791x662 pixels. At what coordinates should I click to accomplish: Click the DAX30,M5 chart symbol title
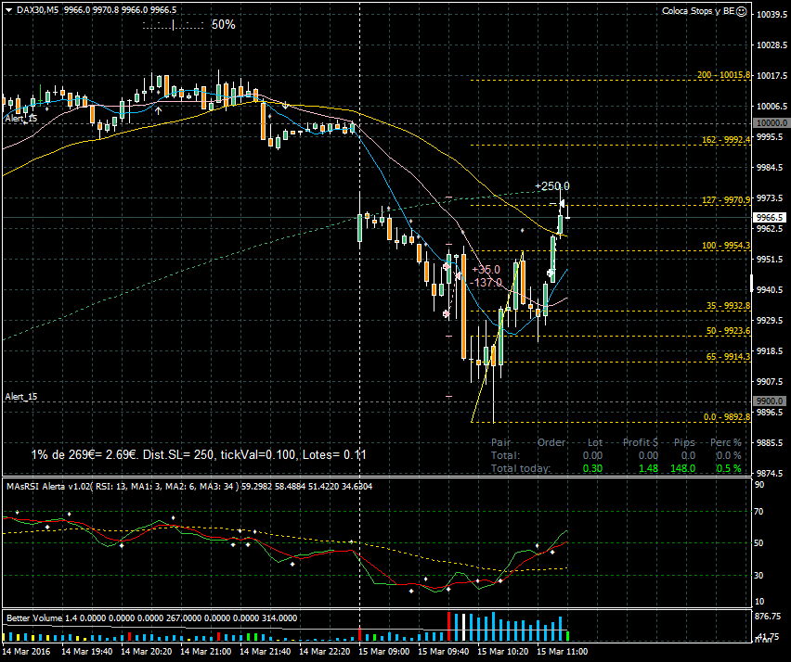37,10
